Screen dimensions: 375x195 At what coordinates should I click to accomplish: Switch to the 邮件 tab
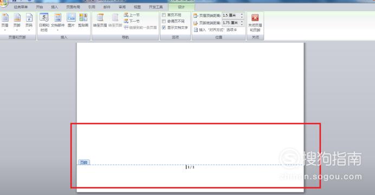tap(107, 7)
